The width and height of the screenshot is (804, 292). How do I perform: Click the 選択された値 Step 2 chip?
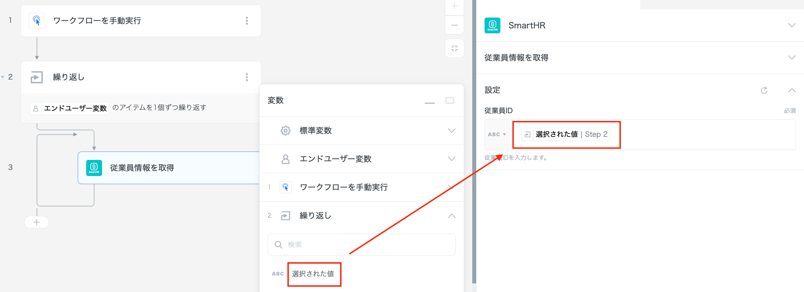coord(565,135)
